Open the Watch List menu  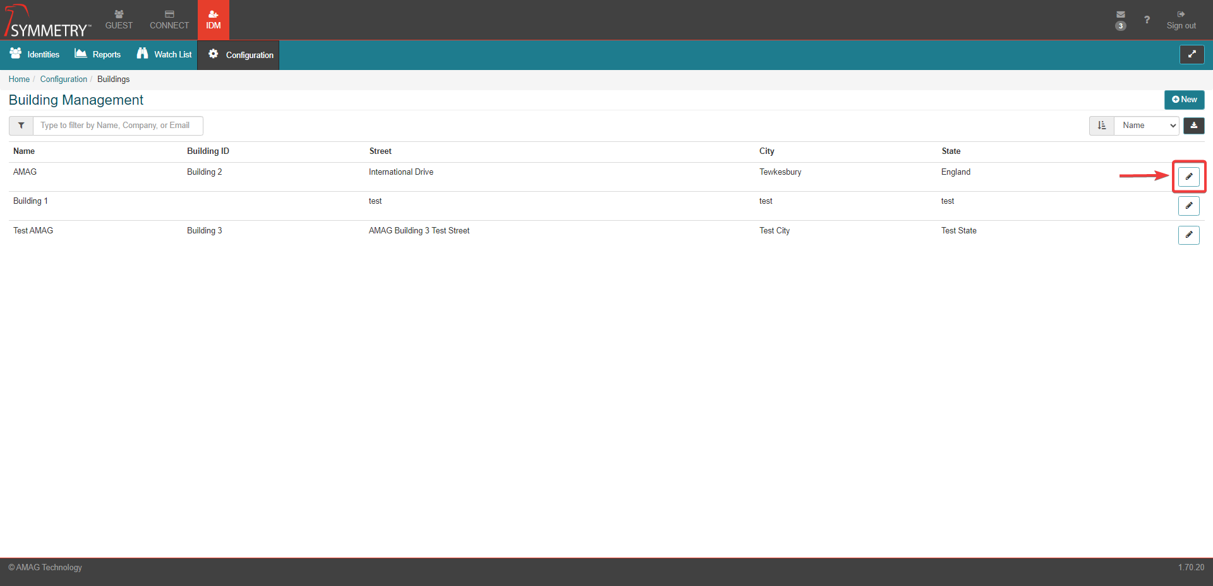tap(164, 54)
